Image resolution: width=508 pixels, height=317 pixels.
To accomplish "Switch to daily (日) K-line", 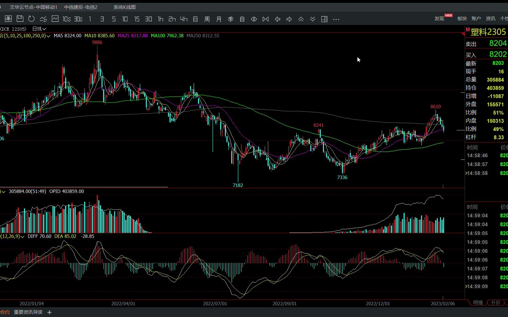I will coord(195,19).
